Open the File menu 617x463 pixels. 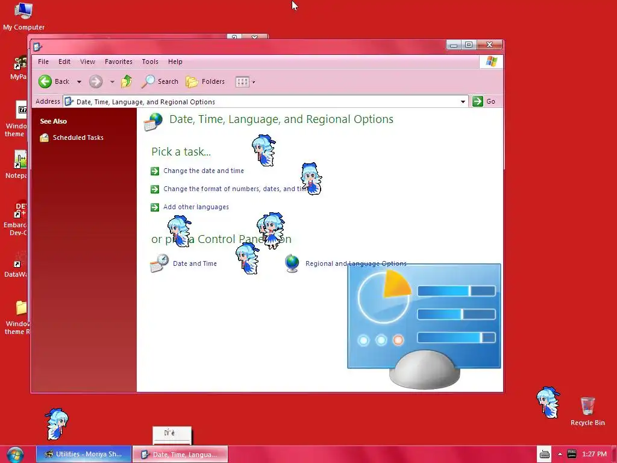(43, 61)
